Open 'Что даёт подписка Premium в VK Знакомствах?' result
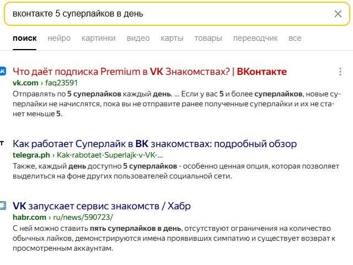The height and width of the screenshot is (265, 353). 149,72
